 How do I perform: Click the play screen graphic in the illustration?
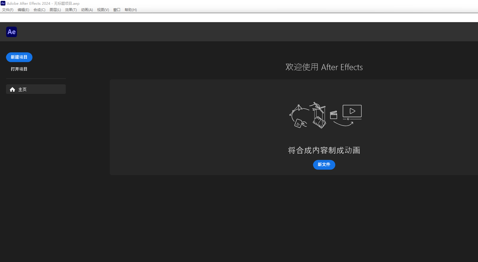pos(352,111)
